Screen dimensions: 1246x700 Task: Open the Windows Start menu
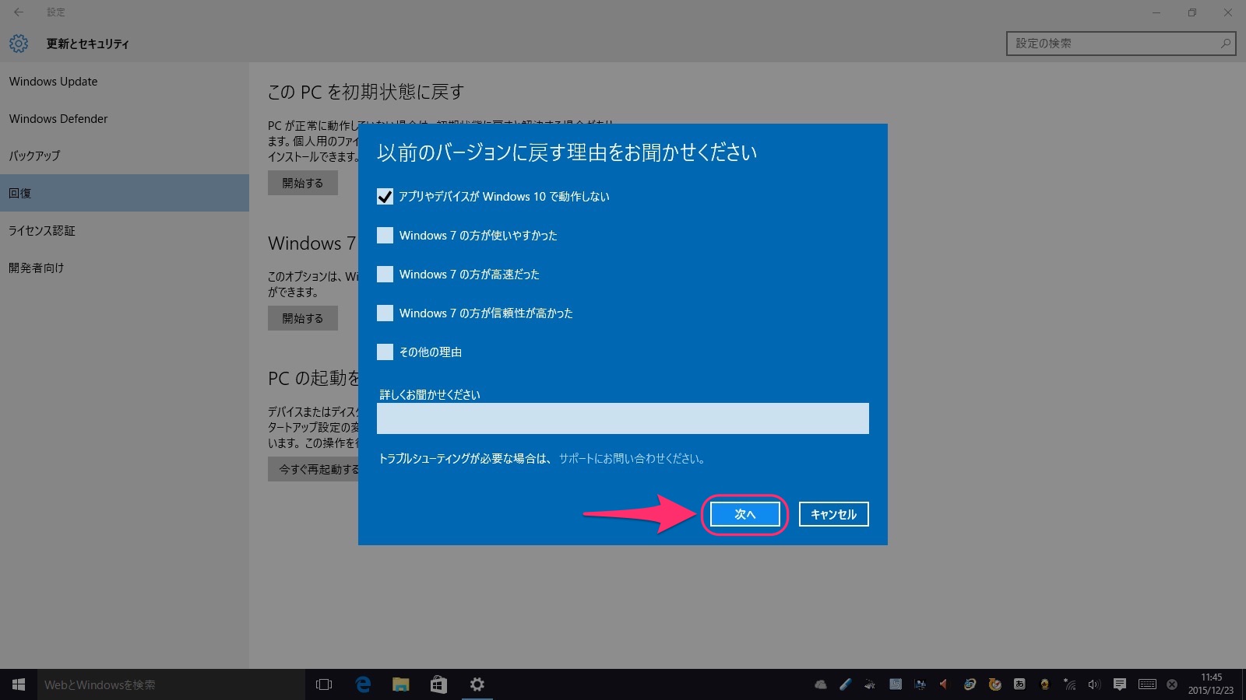tap(19, 684)
